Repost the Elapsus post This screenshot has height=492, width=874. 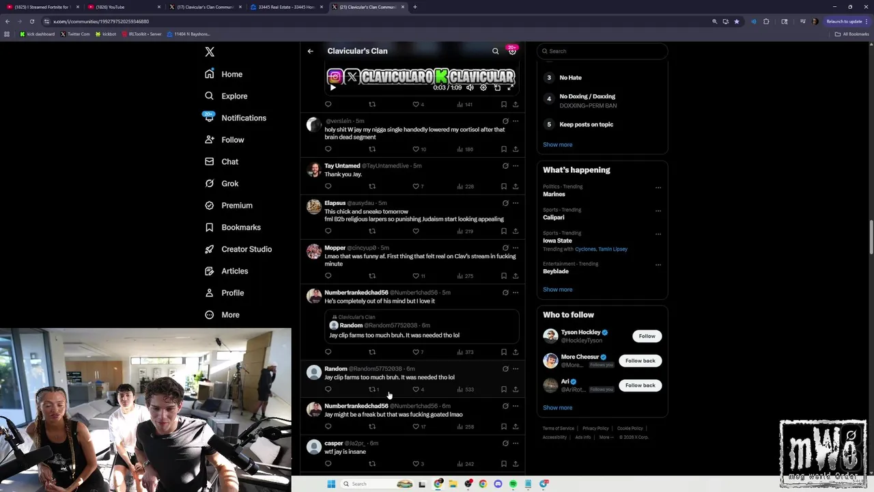[x=372, y=231]
